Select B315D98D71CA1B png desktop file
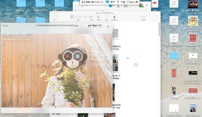This screenshot has width=202, height=117. (193, 73)
